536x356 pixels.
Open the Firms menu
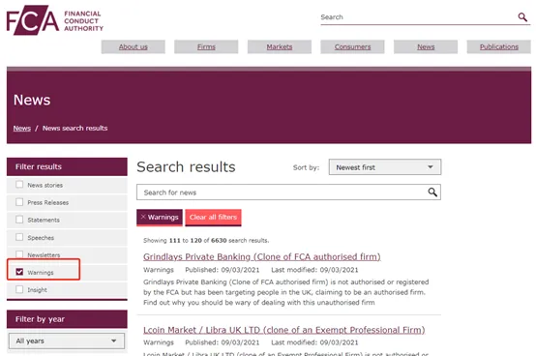point(206,46)
